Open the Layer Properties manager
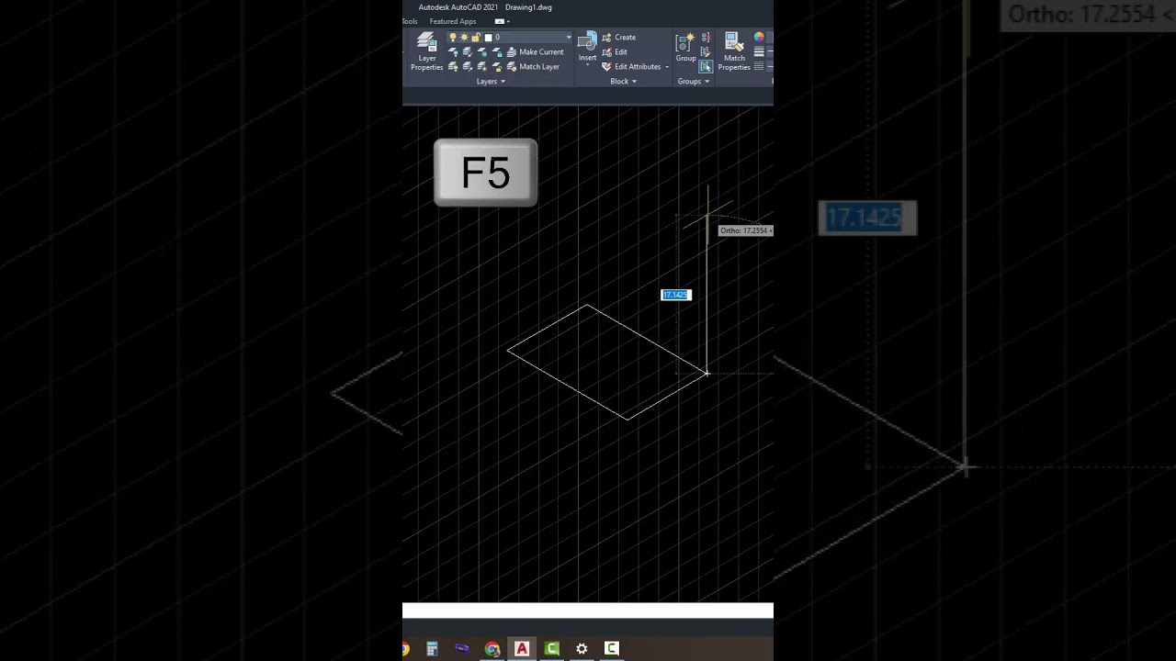The width and height of the screenshot is (1176, 661). (x=427, y=51)
